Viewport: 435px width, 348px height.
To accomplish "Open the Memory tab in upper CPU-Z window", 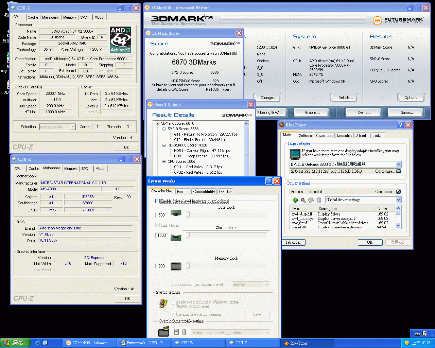I will (x=70, y=17).
